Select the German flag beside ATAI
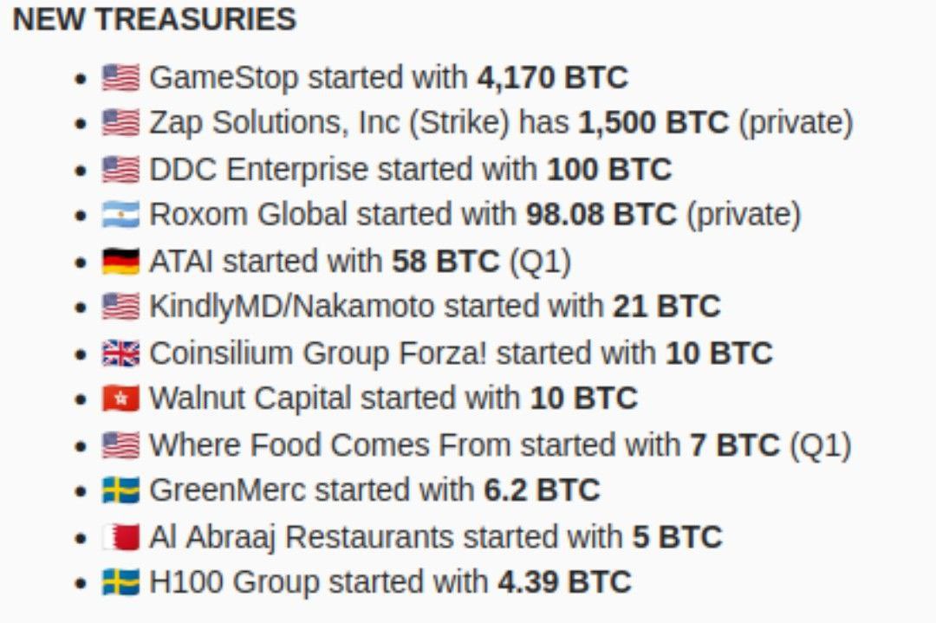 (120, 261)
